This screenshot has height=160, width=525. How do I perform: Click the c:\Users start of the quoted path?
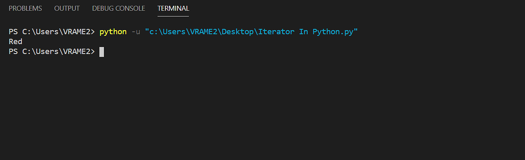[165, 32]
